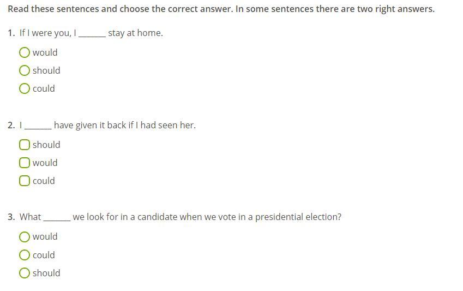The image size is (463, 291).
Task: Tick the 'would' checkbox in question 2
Action: tap(25, 163)
